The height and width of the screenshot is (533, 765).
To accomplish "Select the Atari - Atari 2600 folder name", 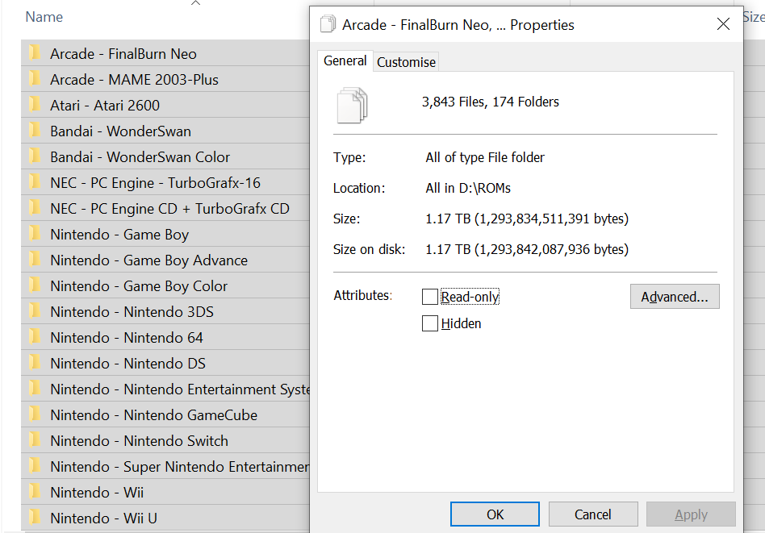I will pos(105,106).
